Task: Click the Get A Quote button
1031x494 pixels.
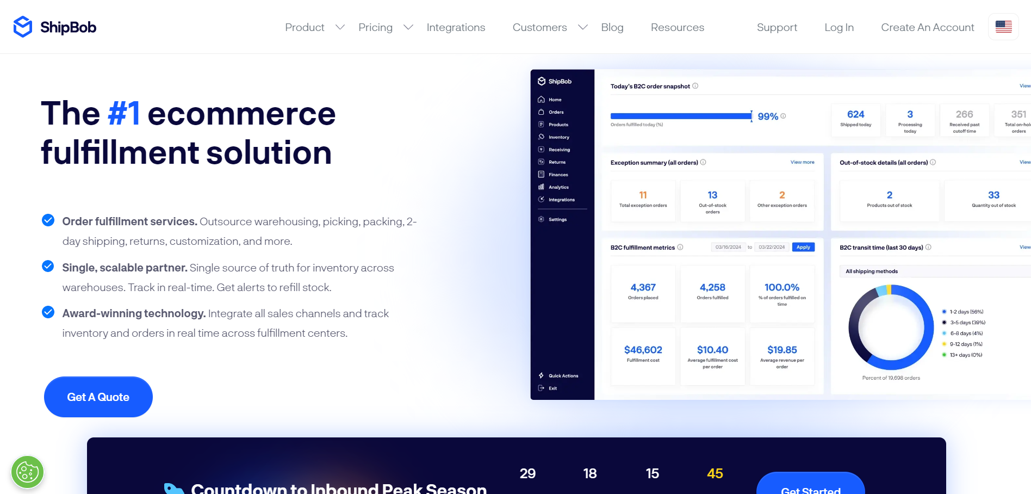Action: click(x=98, y=397)
